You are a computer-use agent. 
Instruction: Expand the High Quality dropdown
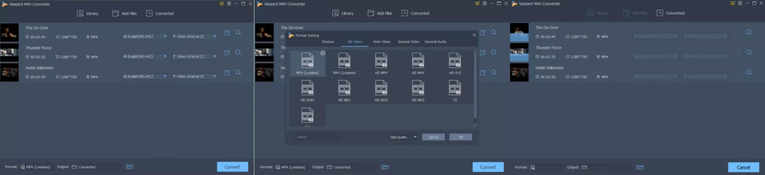(403, 137)
